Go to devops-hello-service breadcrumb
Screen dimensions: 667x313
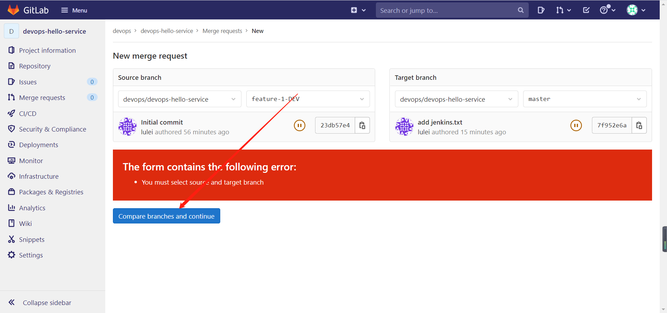tap(167, 31)
